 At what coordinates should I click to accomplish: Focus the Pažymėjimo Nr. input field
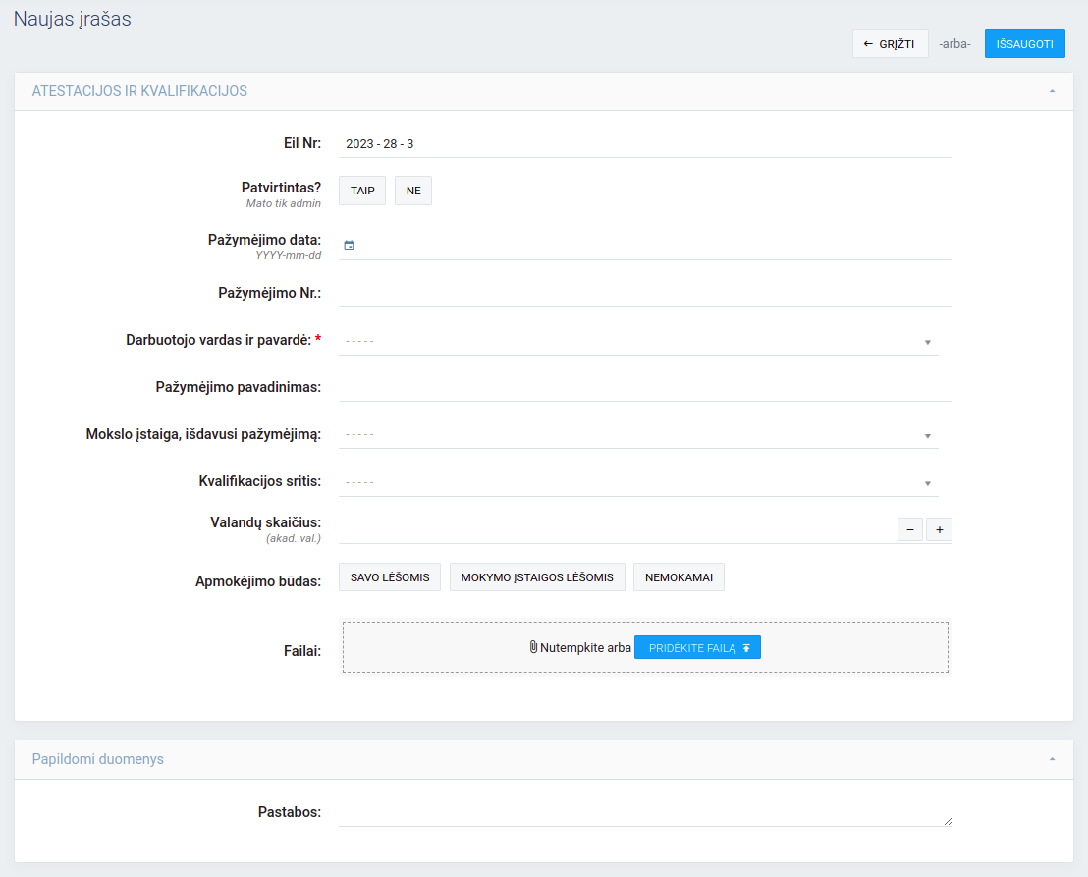(645, 293)
